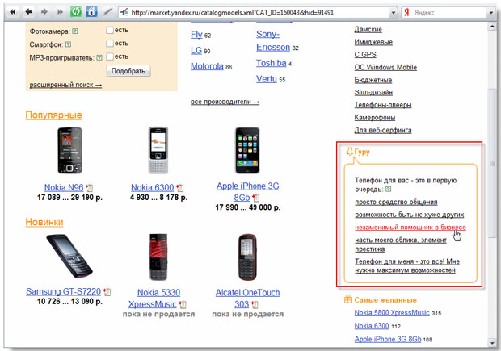Open the Slim-дизайн category link
This screenshot has height=351, width=501.
pyautogui.click(x=373, y=93)
